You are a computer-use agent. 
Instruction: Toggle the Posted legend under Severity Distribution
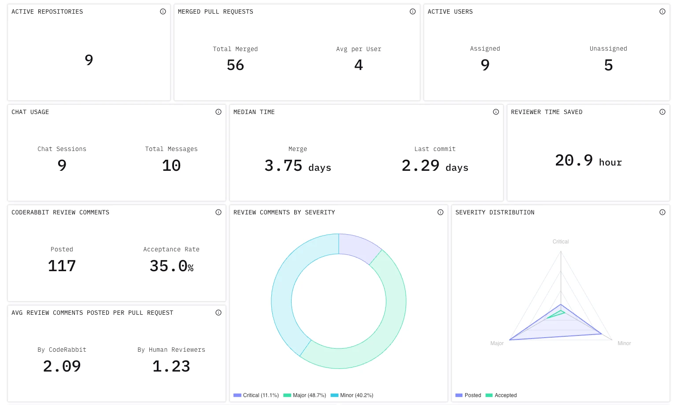tap(468, 395)
